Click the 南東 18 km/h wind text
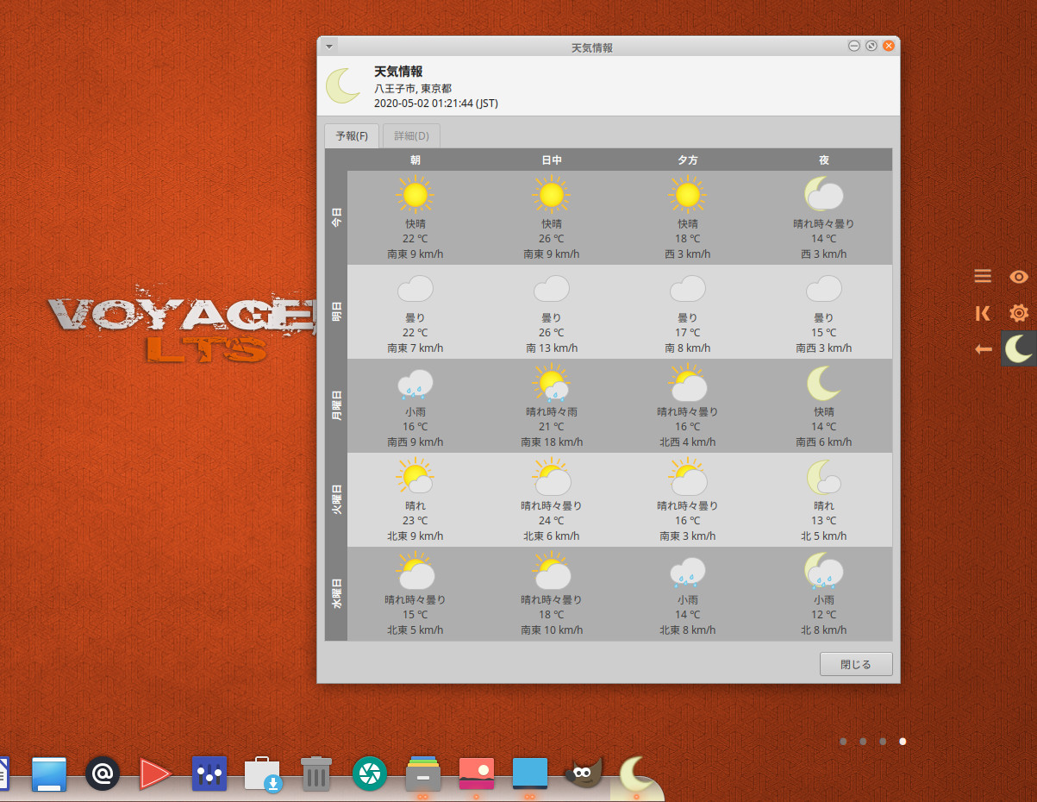The height and width of the screenshot is (802, 1037). [552, 442]
